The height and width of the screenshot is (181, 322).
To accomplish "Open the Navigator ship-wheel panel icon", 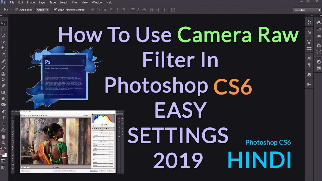I will click(309, 32).
